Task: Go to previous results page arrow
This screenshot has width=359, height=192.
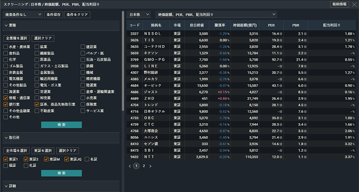Action: click(130, 166)
